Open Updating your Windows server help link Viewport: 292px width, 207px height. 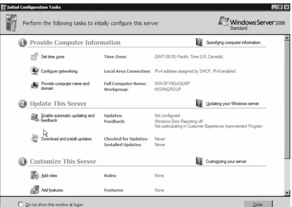232,104
